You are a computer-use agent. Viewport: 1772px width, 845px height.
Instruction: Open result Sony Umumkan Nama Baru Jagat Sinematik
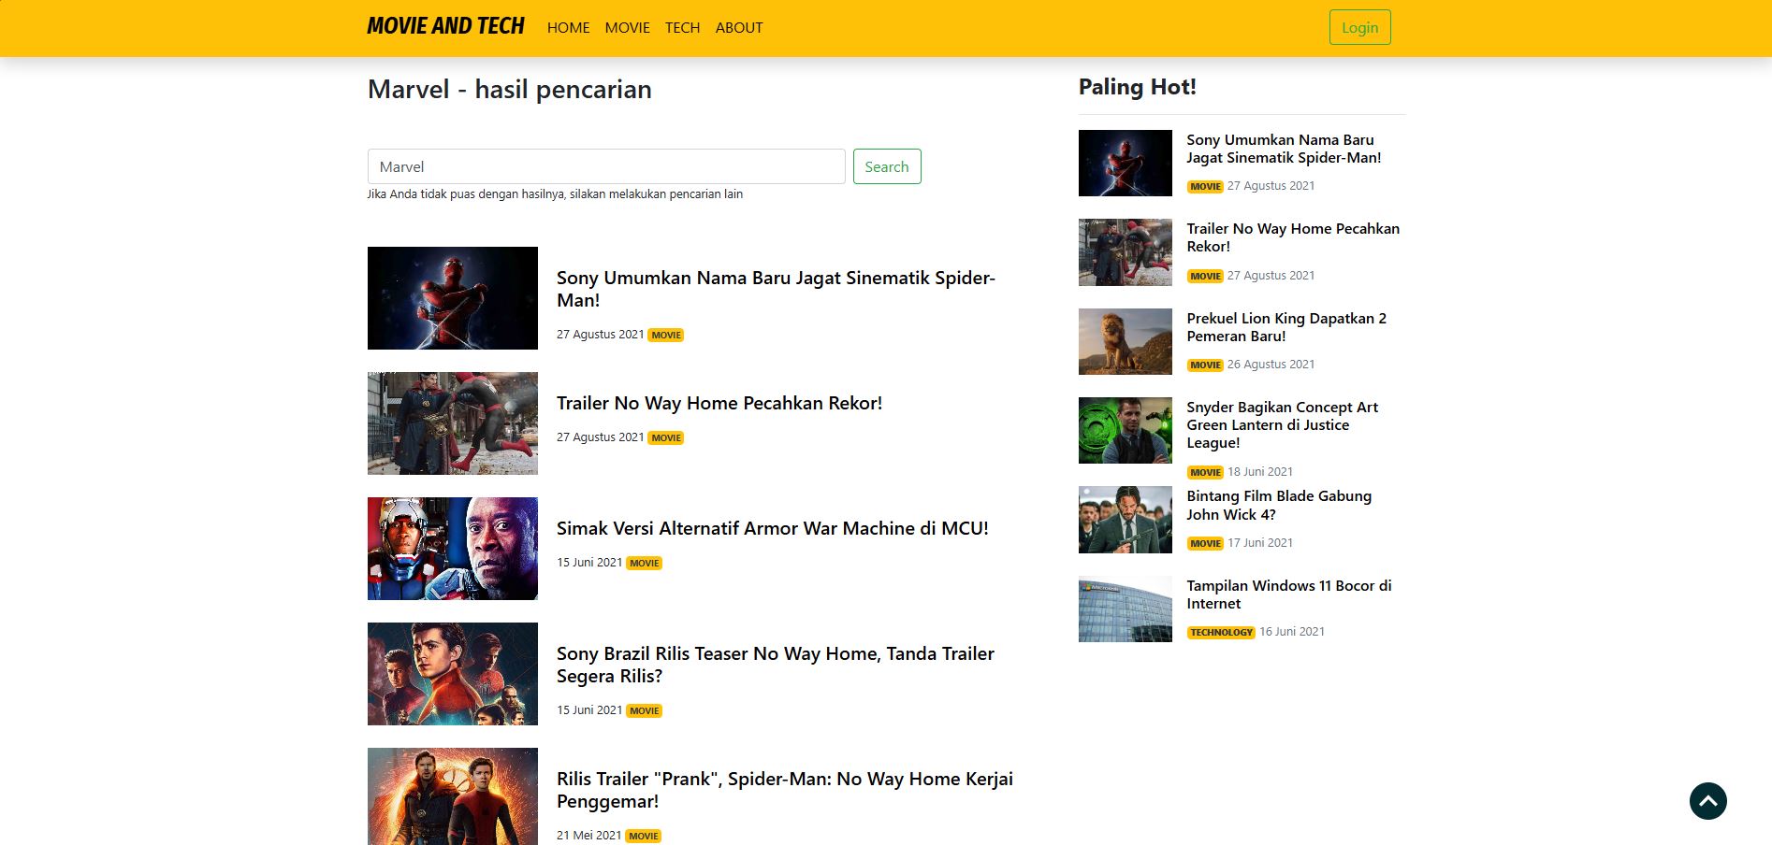(776, 289)
